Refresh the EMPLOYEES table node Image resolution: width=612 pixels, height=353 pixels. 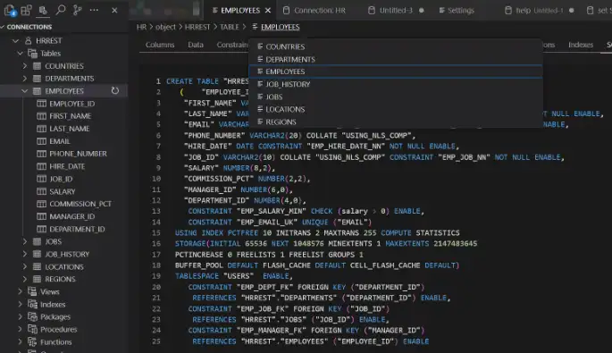pyautogui.click(x=114, y=90)
